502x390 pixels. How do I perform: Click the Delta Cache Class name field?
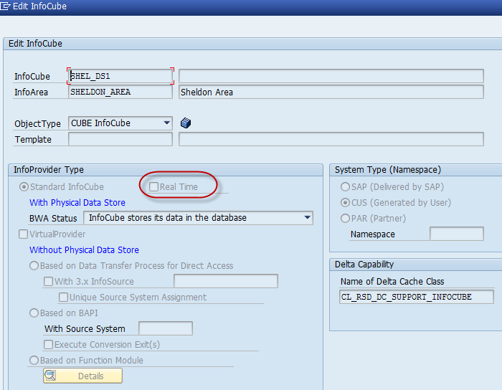(x=416, y=297)
